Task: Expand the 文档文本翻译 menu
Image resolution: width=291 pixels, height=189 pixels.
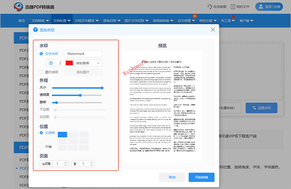Action: [87, 21]
